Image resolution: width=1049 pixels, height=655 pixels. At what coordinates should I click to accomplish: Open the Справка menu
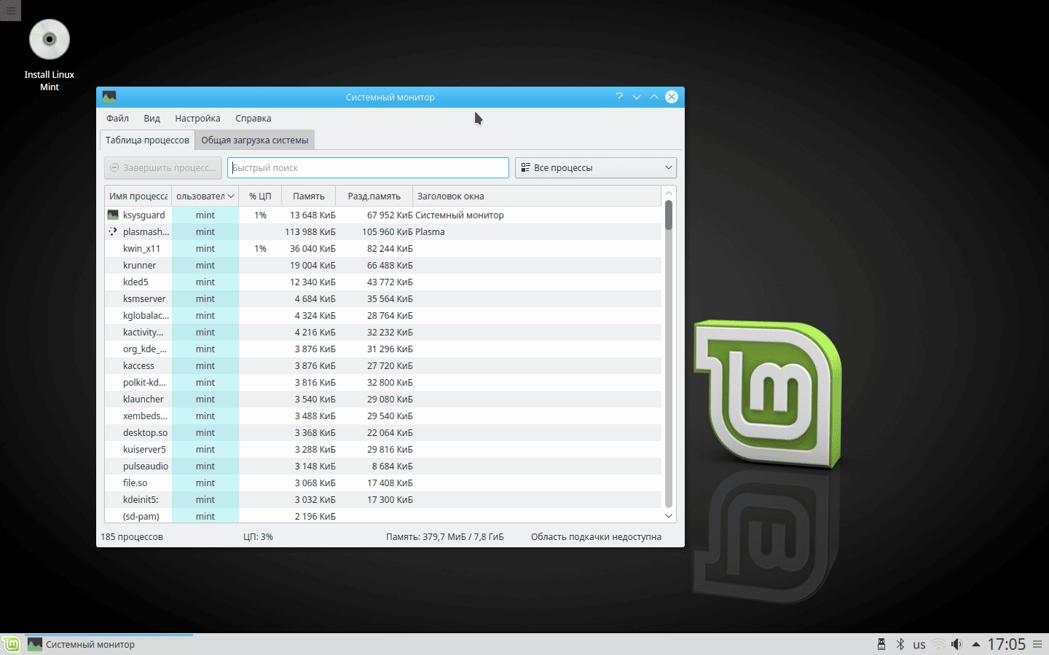coord(253,118)
